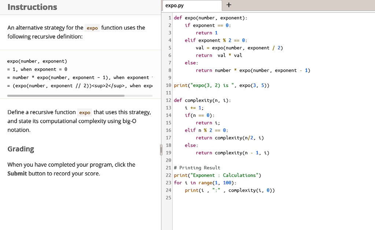Image resolution: width=375 pixels, height=230 pixels.
Task: Click line number 20 in the gutter
Action: coord(168,160)
